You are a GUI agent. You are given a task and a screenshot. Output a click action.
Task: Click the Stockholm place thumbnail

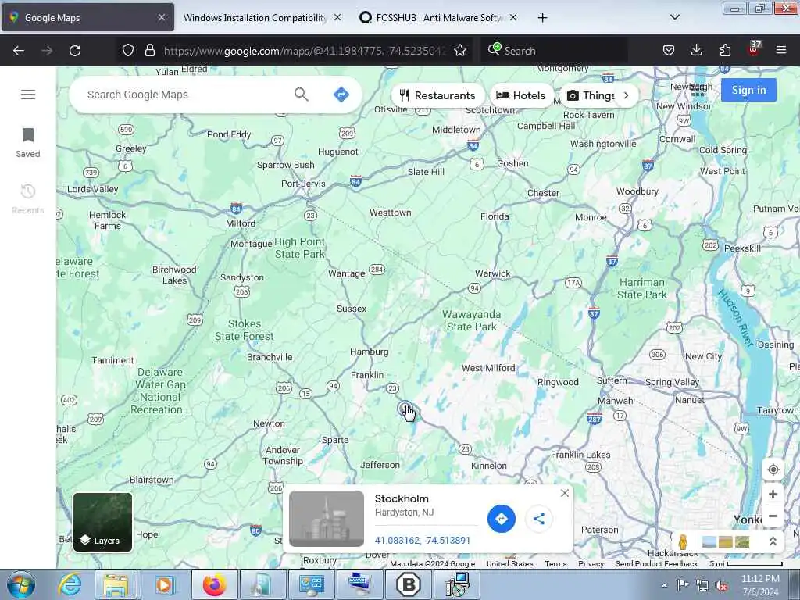point(327,519)
